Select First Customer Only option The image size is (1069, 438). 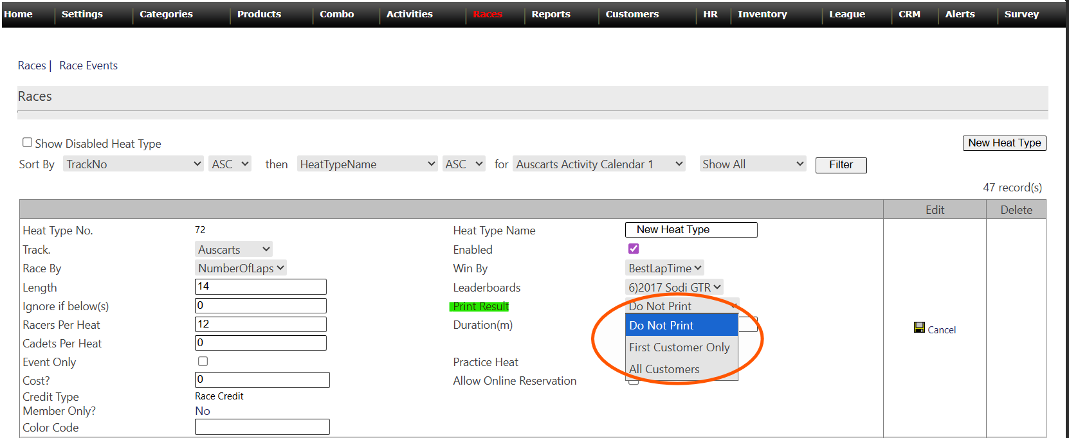[x=679, y=347]
